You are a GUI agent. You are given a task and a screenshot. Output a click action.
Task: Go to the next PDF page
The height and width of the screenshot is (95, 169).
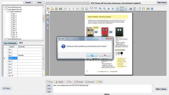pyautogui.click(x=73, y=9)
